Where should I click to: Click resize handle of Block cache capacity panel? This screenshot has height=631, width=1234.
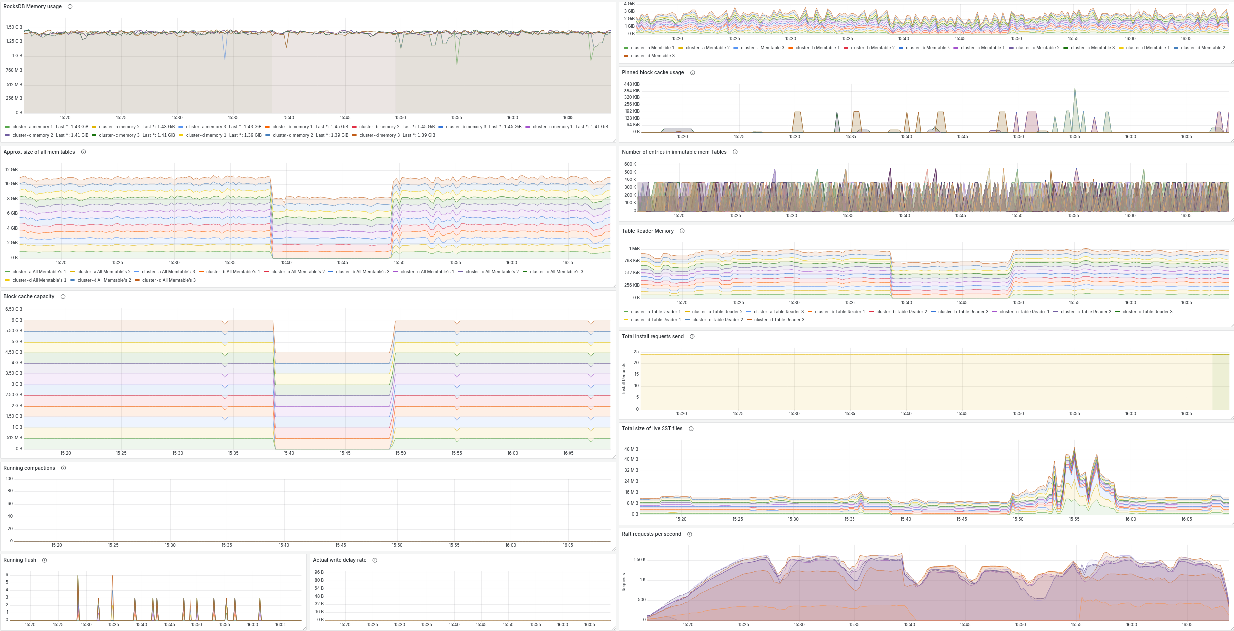614,456
